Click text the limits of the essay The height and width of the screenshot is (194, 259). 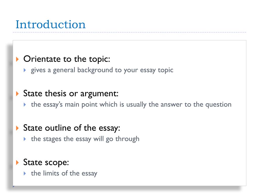tap(64, 174)
